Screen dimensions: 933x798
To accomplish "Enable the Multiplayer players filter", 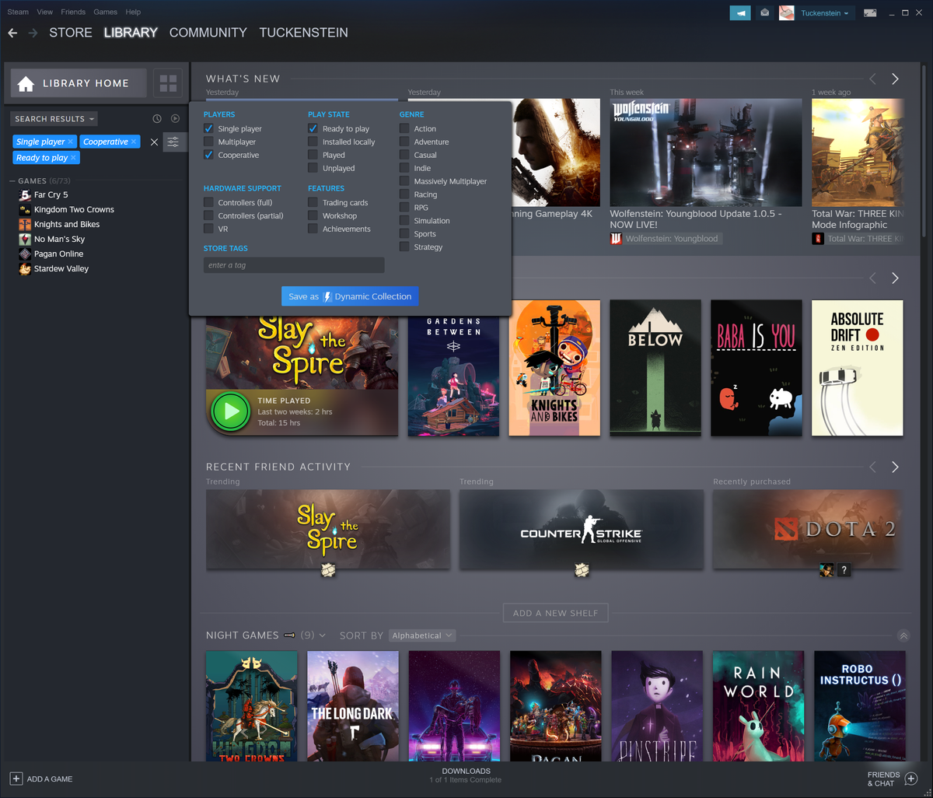I will (208, 142).
